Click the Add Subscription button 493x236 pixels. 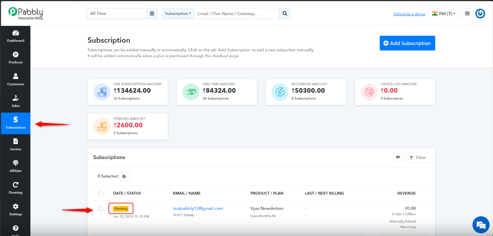[407, 43]
